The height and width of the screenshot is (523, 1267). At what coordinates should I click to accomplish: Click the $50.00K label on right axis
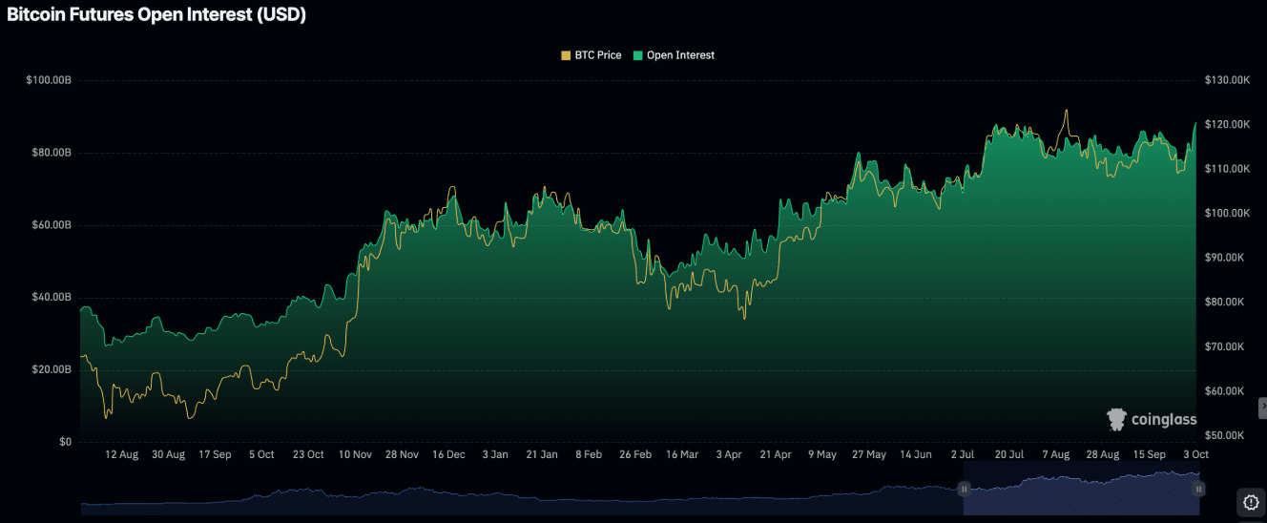(1225, 435)
